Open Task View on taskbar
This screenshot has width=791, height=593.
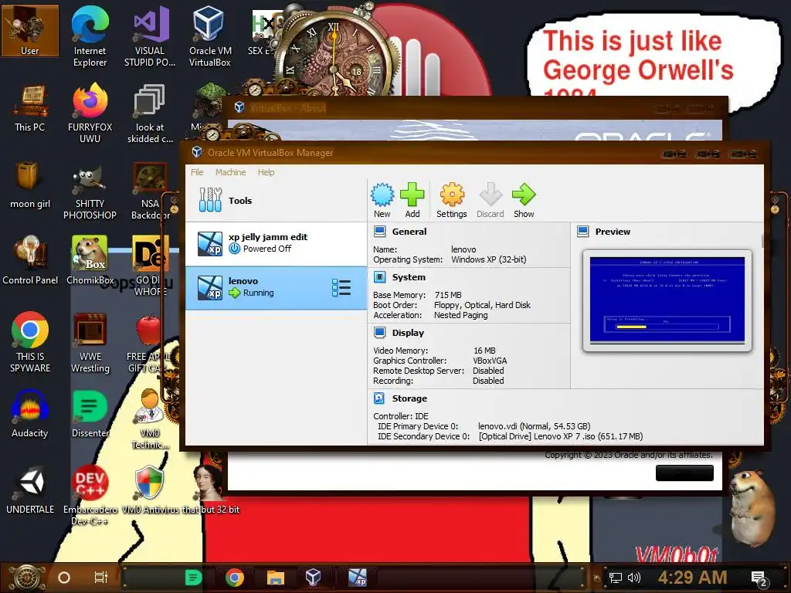(x=101, y=578)
